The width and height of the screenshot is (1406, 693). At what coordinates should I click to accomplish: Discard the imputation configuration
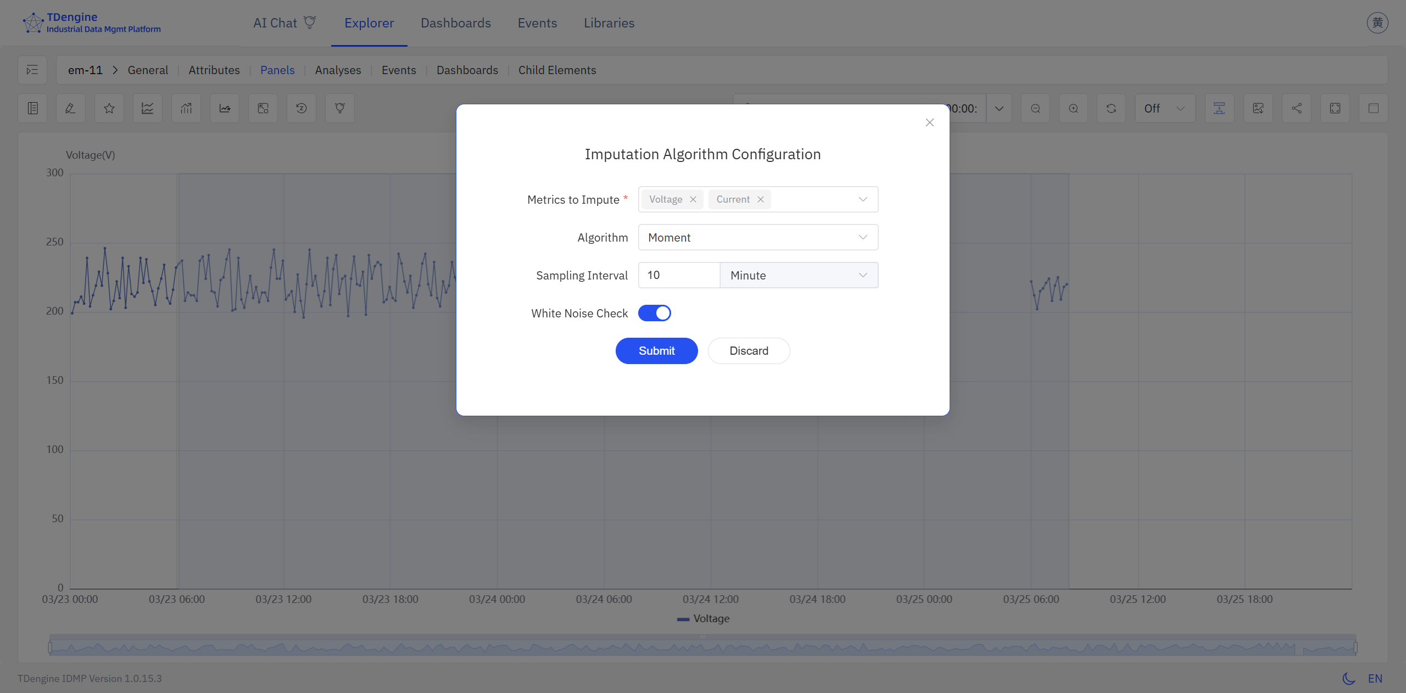(749, 351)
